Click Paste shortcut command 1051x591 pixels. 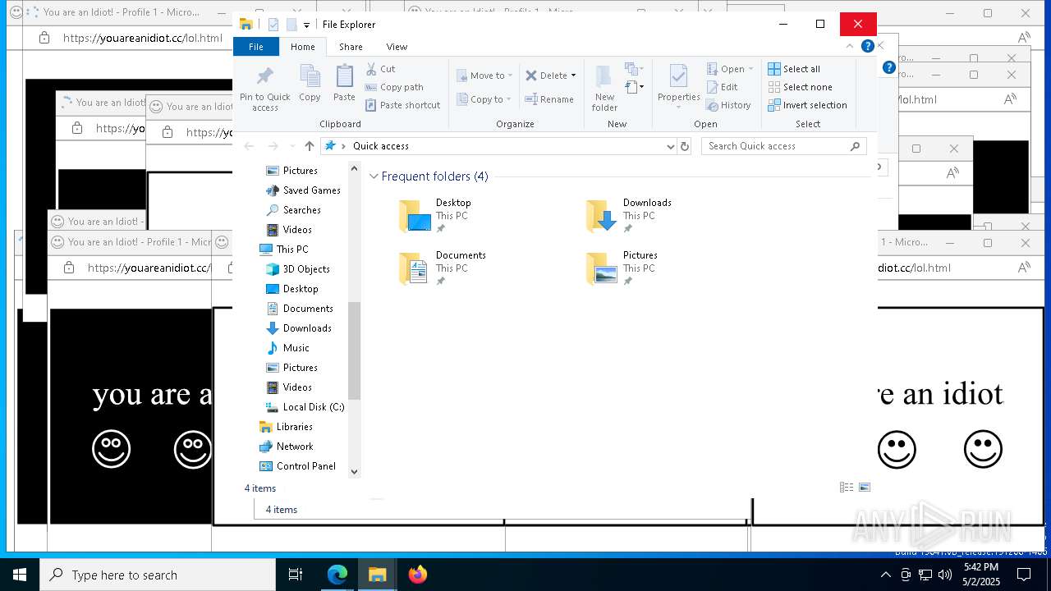tap(403, 105)
